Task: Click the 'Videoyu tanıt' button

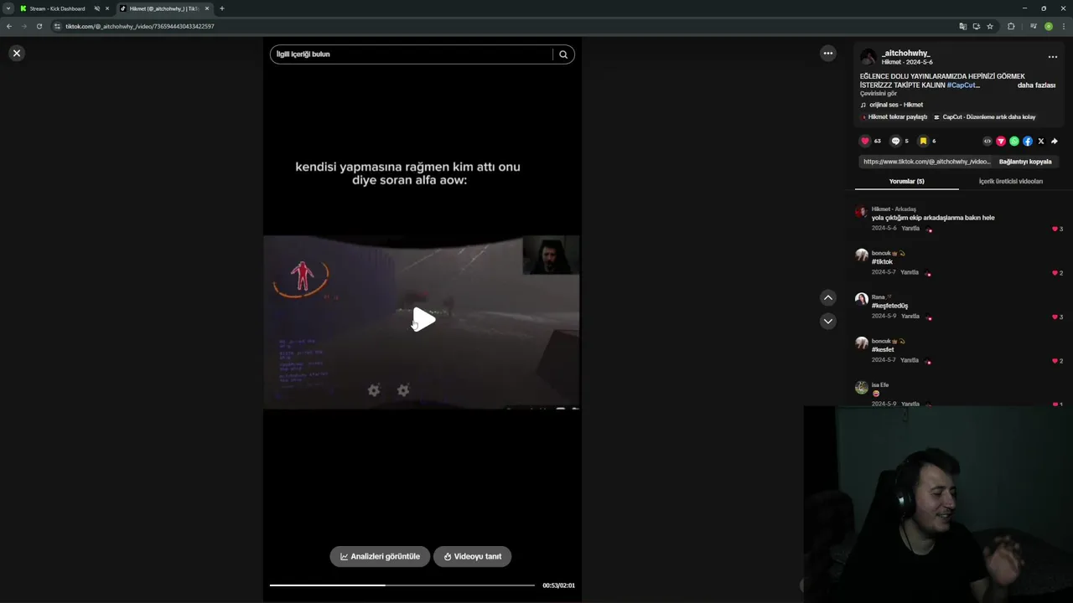Action: pyautogui.click(x=472, y=556)
